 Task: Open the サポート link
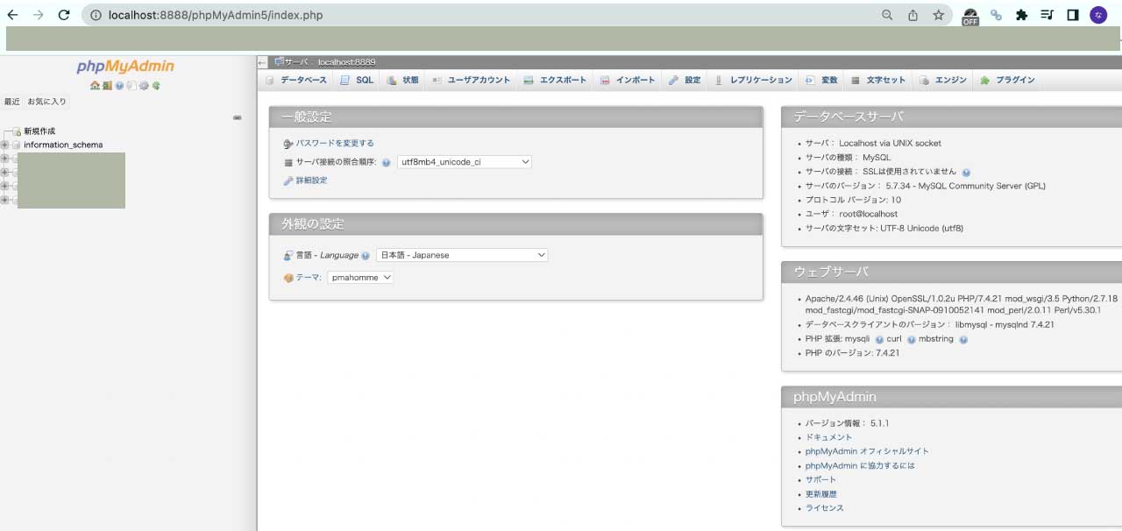point(821,479)
